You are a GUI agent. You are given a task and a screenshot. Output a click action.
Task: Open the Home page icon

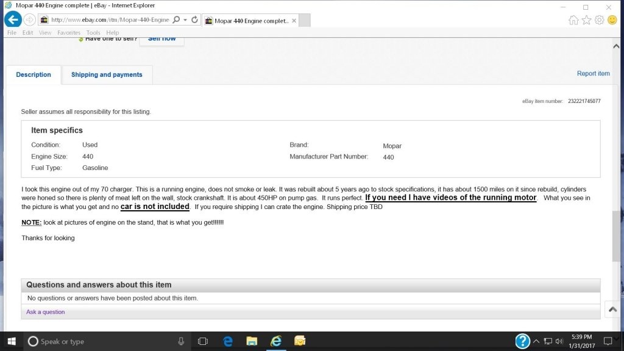[x=573, y=19]
